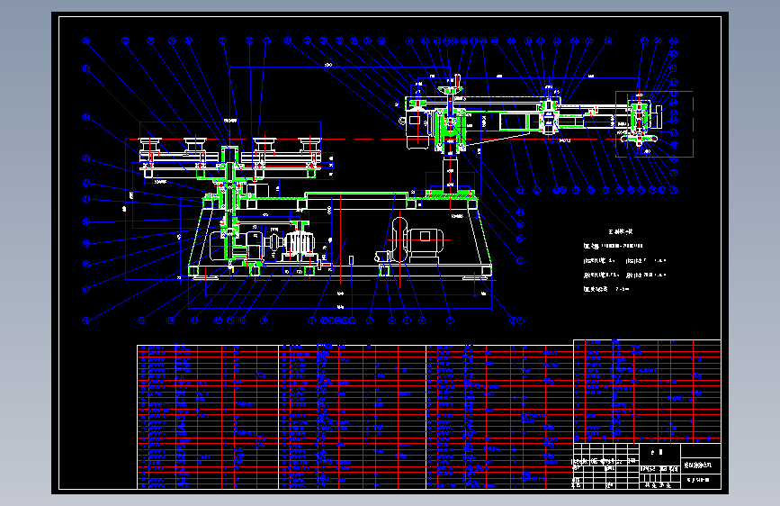Click the drawing number cell in title block
This screenshot has height=506, width=780.
coord(701,481)
